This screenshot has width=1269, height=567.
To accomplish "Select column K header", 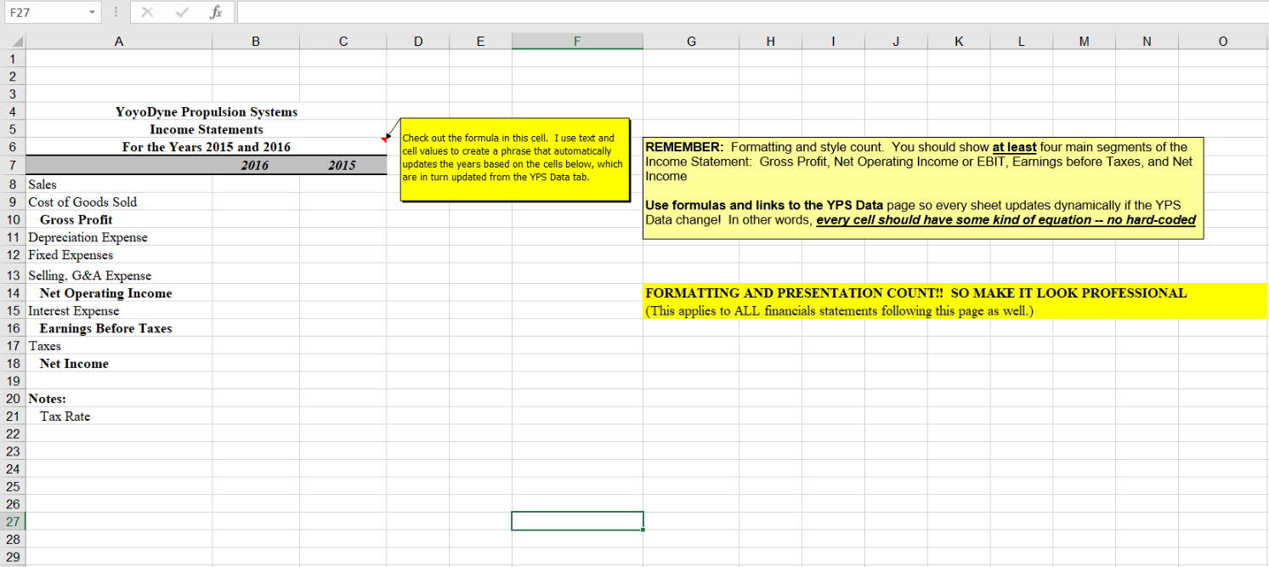I will click(x=958, y=41).
